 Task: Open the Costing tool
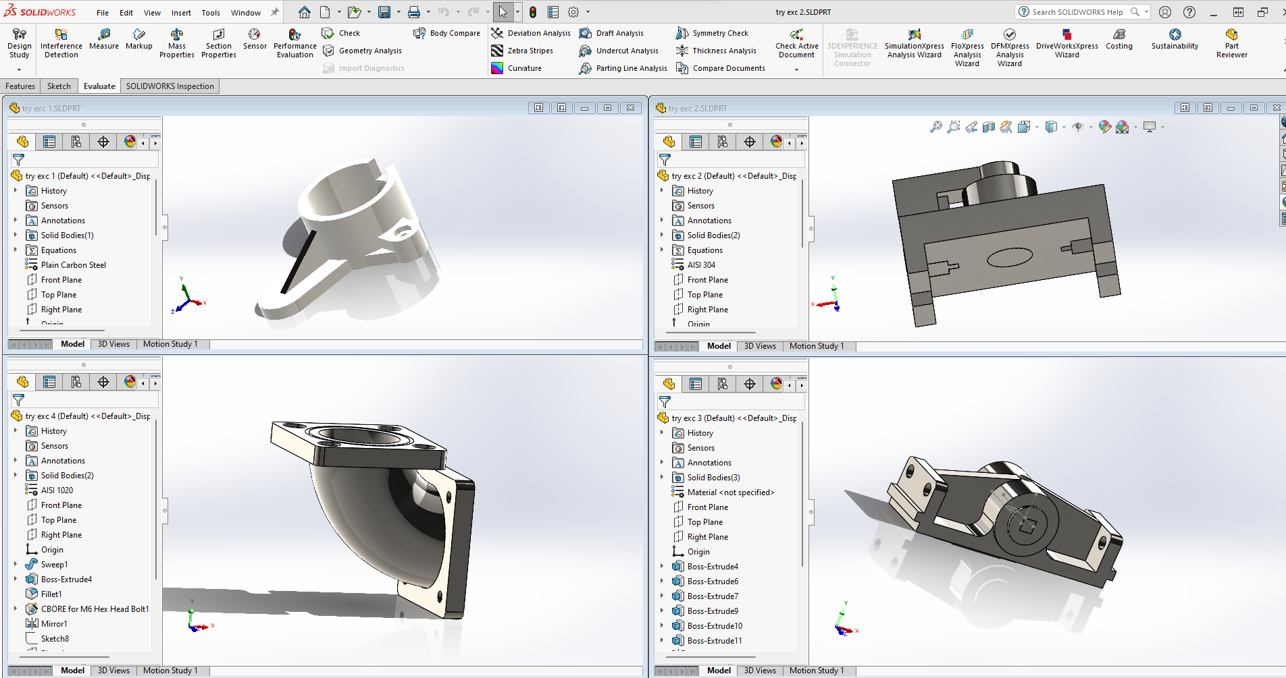1119,39
